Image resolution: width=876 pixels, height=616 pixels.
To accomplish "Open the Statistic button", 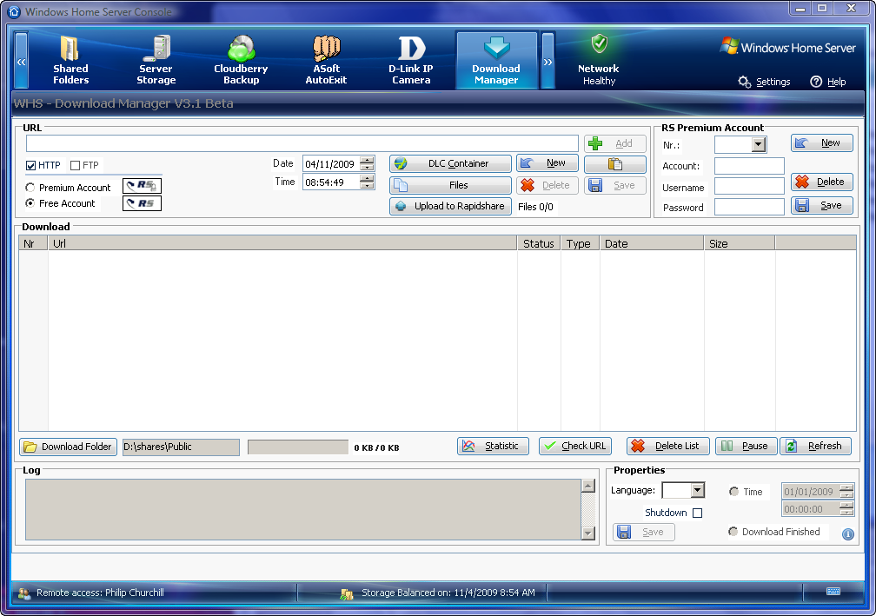I will click(494, 447).
